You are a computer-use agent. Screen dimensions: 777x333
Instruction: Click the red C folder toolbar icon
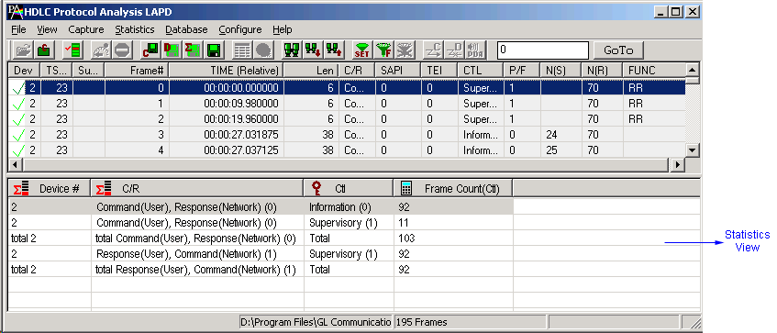45,50
